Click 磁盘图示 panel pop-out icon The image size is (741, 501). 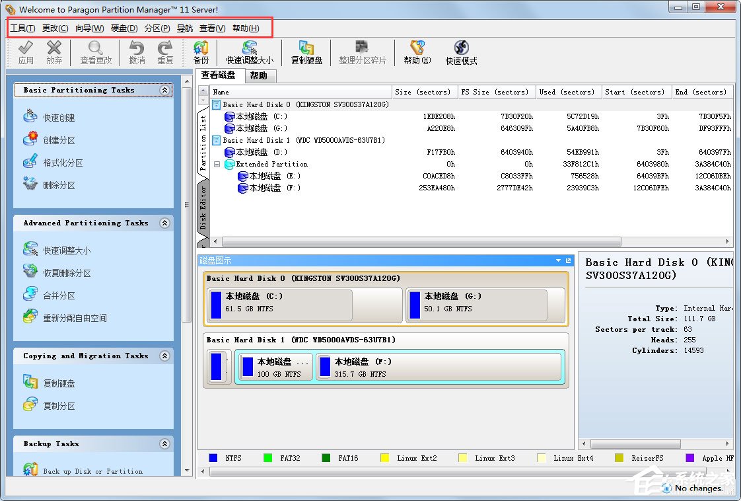pyautogui.click(x=568, y=260)
